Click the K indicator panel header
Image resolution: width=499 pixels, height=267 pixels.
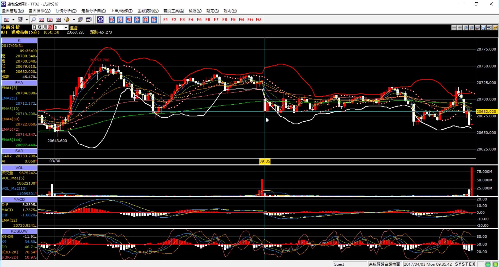[19, 41]
